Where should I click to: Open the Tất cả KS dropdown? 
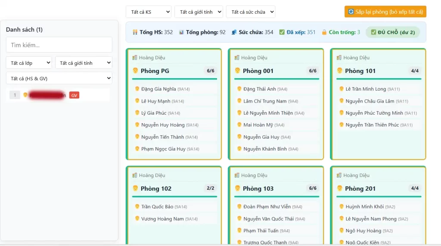pos(148,12)
